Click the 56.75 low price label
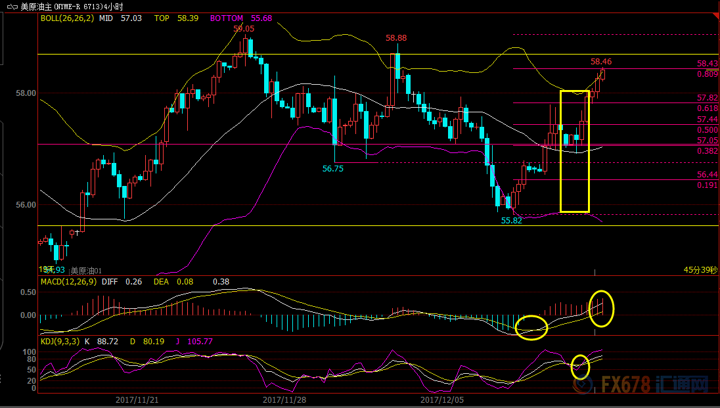This screenshot has width=720, height=408. (x=333, y=169)
